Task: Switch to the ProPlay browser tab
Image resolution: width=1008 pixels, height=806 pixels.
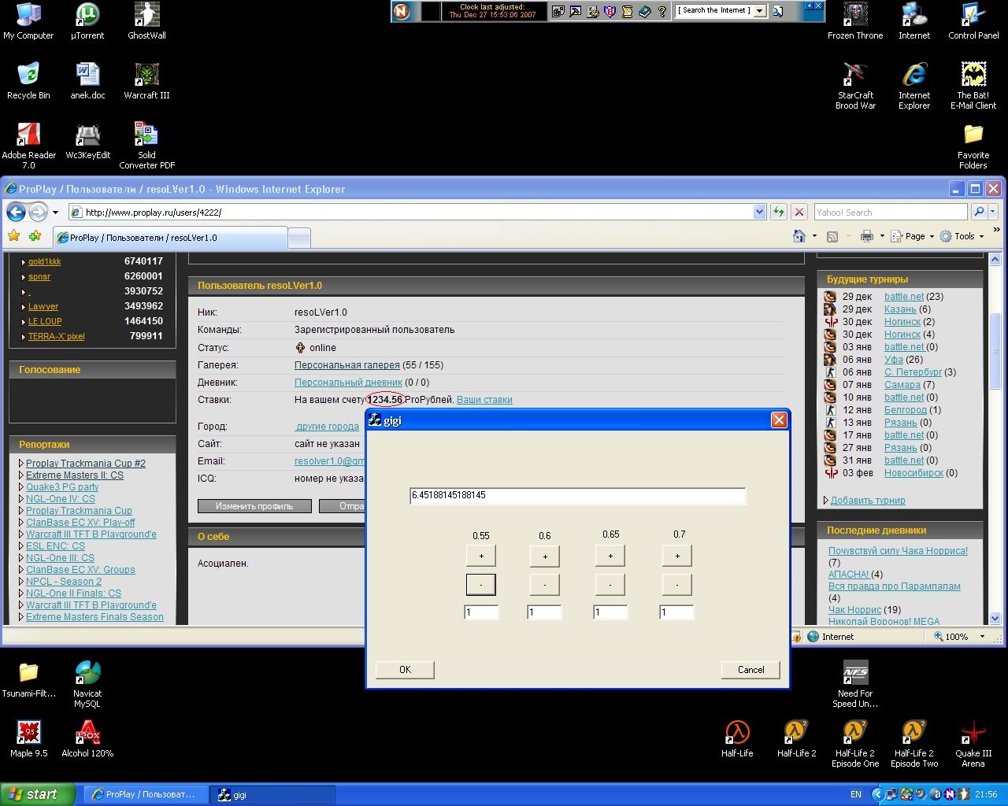Action: point(169,238)
